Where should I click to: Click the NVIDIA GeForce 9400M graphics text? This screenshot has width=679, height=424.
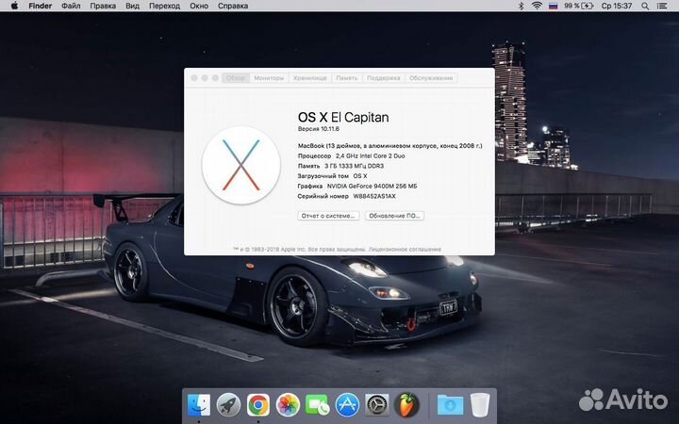[x=372, y=186]
